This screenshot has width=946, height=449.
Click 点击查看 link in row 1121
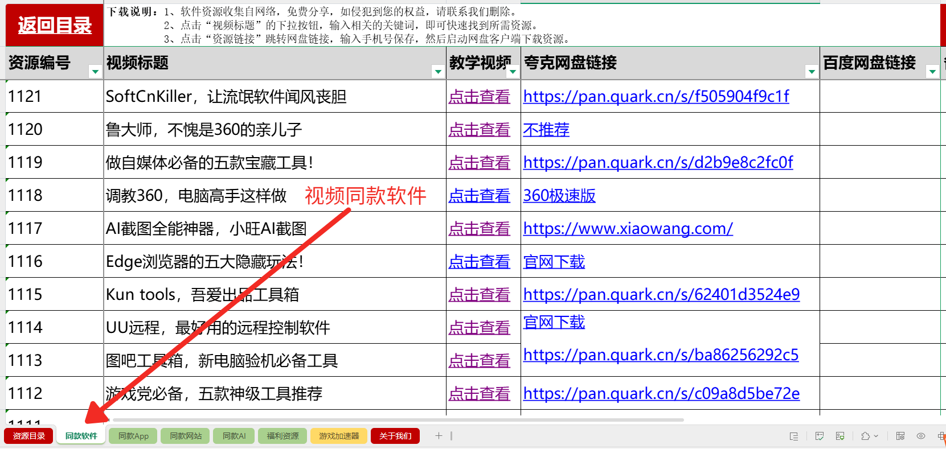(480, 97)
